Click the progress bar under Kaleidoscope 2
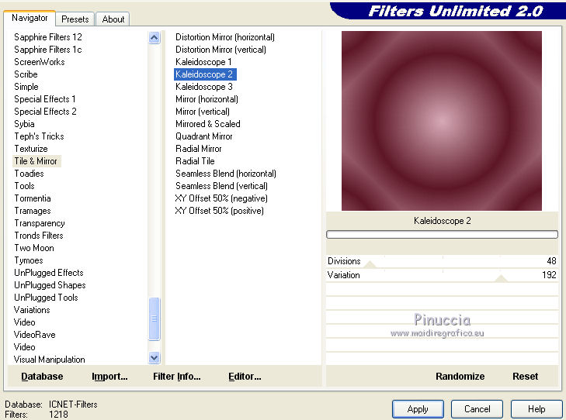The width and height of the screenshot is (566, 420). click(442, 235)
